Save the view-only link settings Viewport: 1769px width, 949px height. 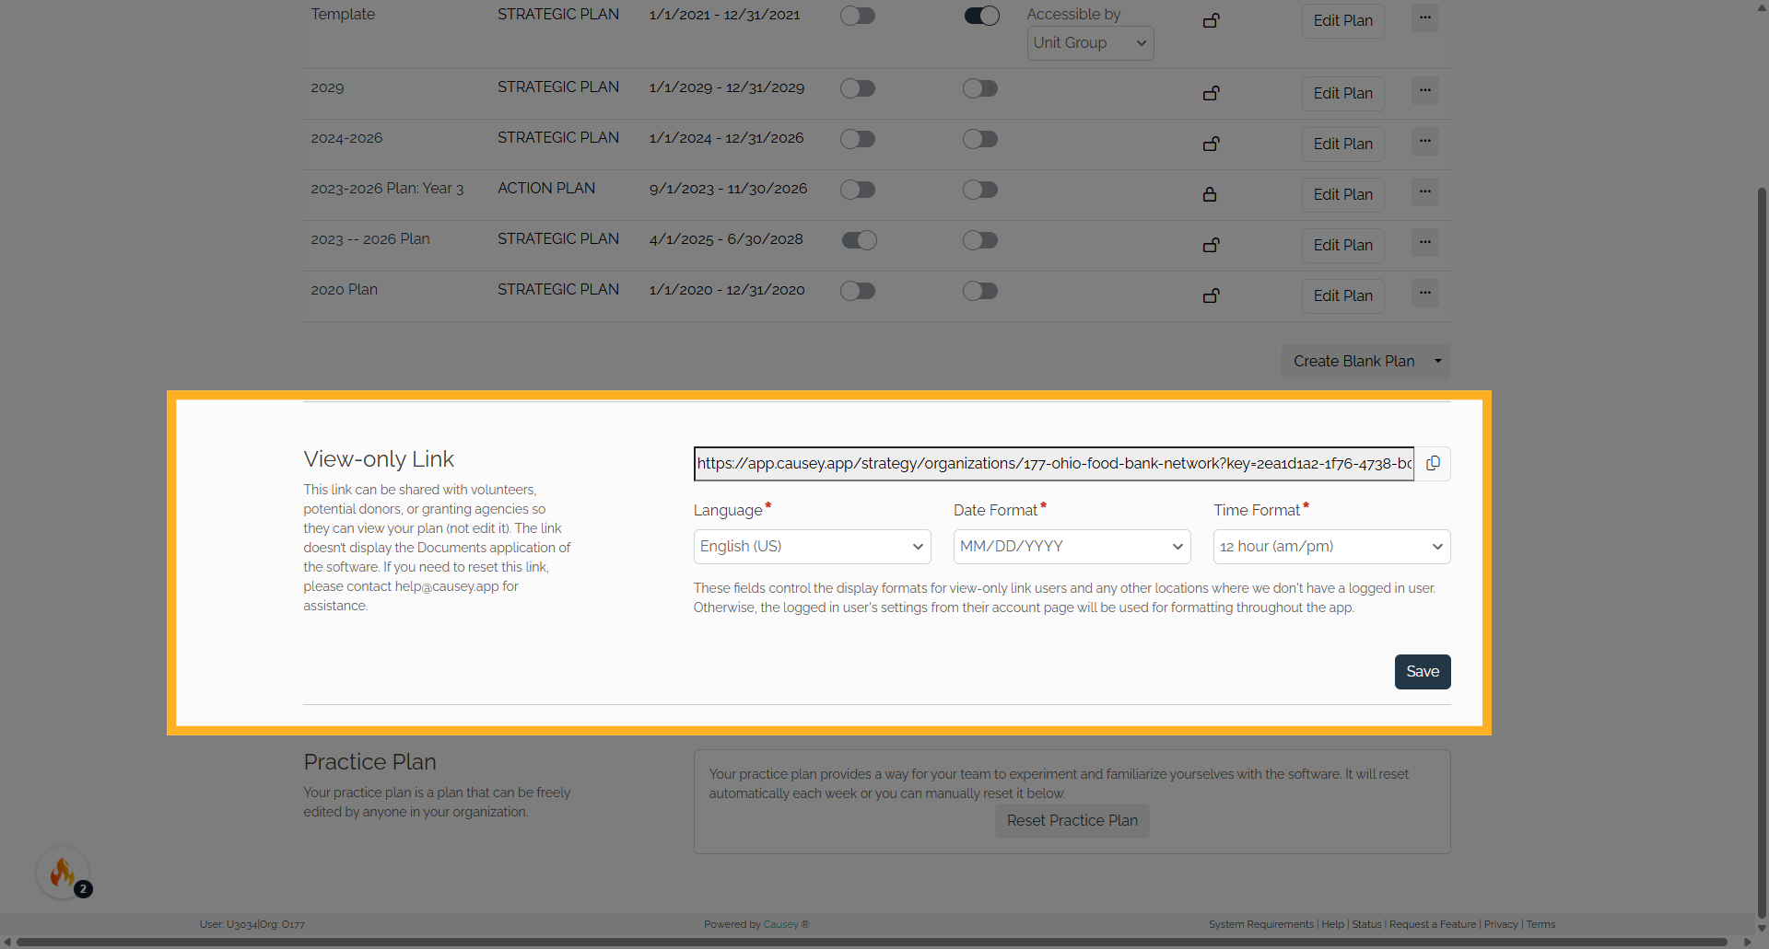(x=1423, y=672)
